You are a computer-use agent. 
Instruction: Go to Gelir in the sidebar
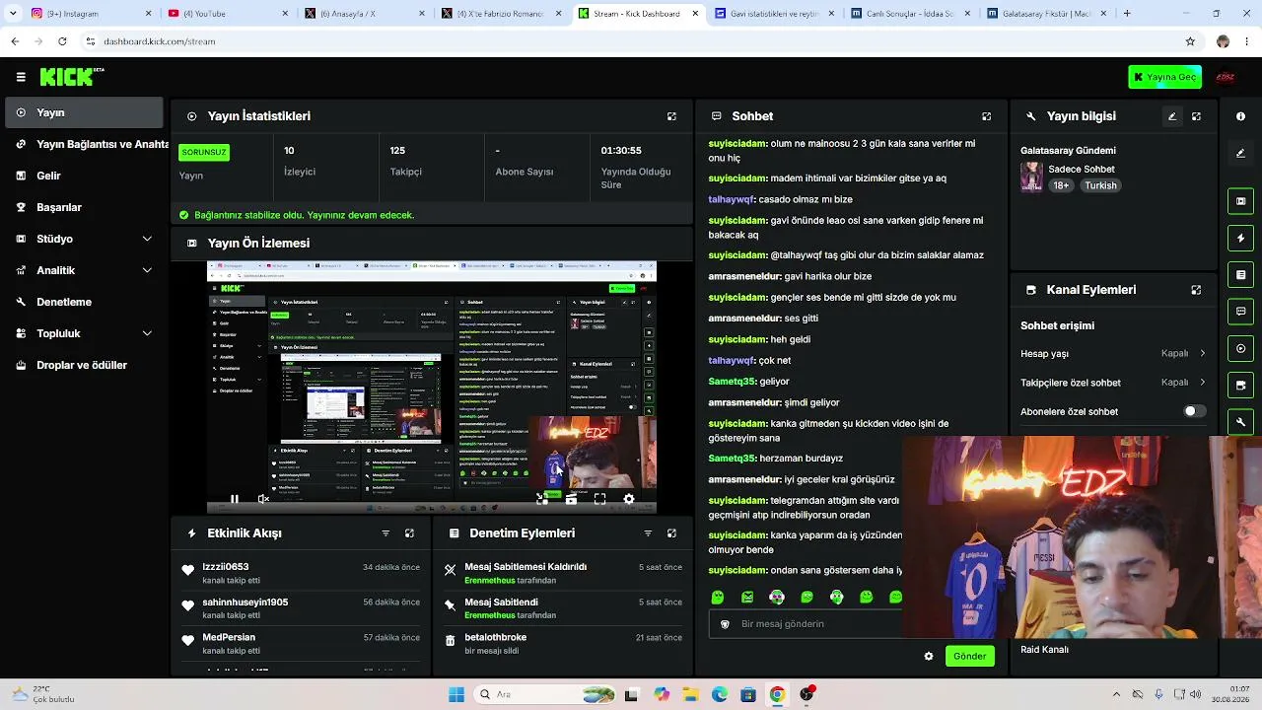84,176
